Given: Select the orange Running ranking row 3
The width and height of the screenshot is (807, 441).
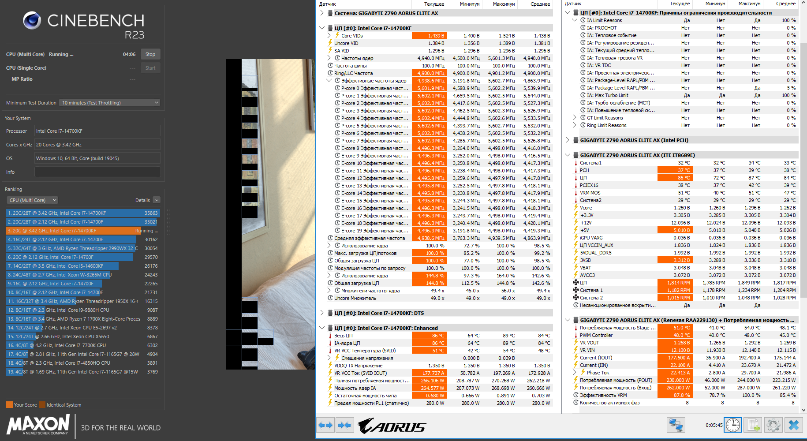Looking at the screenshot, I should [82, 231].
